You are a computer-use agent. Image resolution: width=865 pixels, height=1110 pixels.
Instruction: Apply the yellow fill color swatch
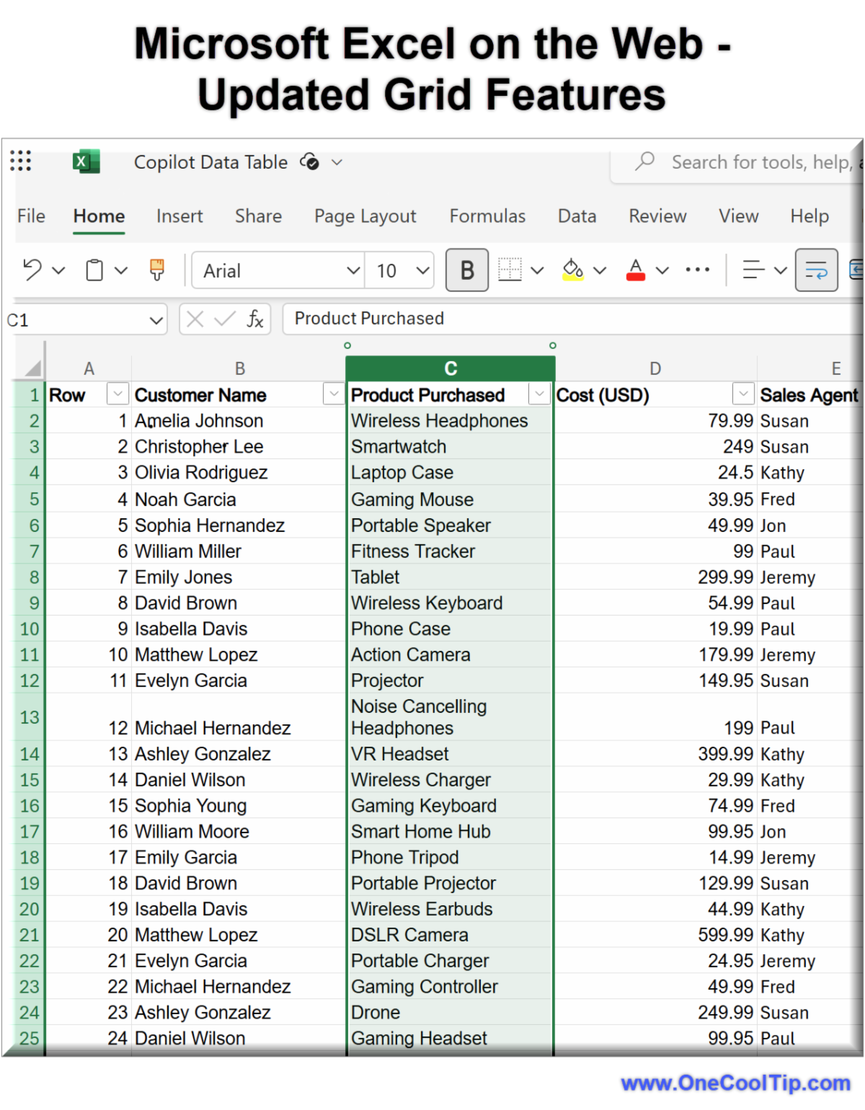(x=573, y=270)
